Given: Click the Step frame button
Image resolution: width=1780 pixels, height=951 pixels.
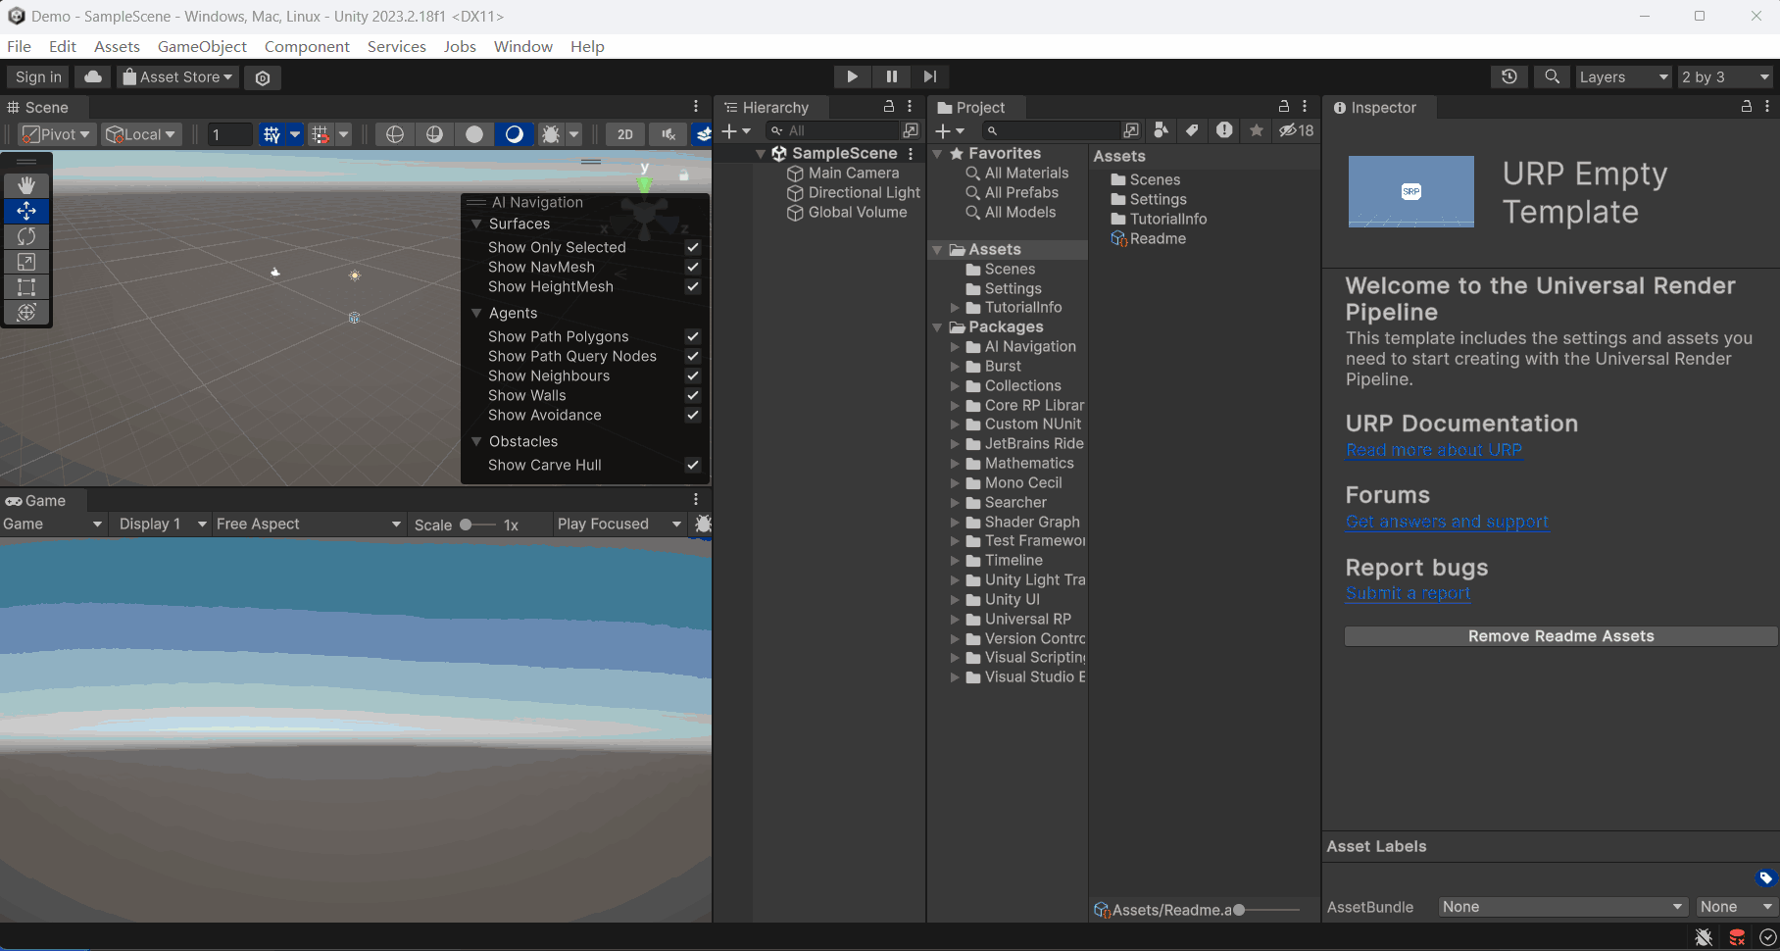Looking at the screenshot, I should [x=929, y=76].
